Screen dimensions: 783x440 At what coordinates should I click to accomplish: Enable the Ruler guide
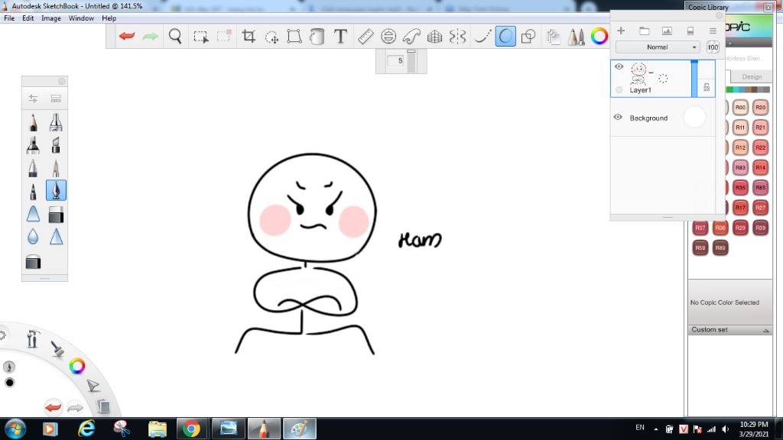coord(366,37)
